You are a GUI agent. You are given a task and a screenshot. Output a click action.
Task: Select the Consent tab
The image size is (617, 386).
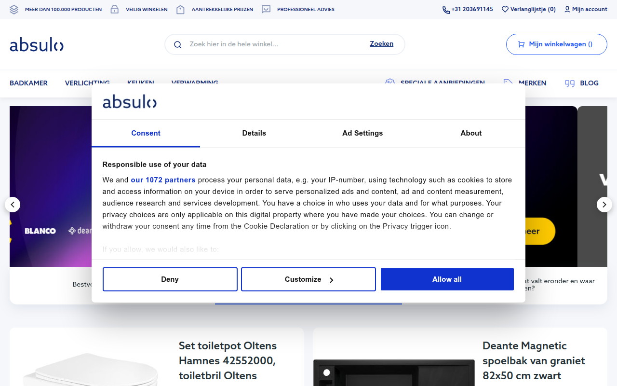click(146, 133)
